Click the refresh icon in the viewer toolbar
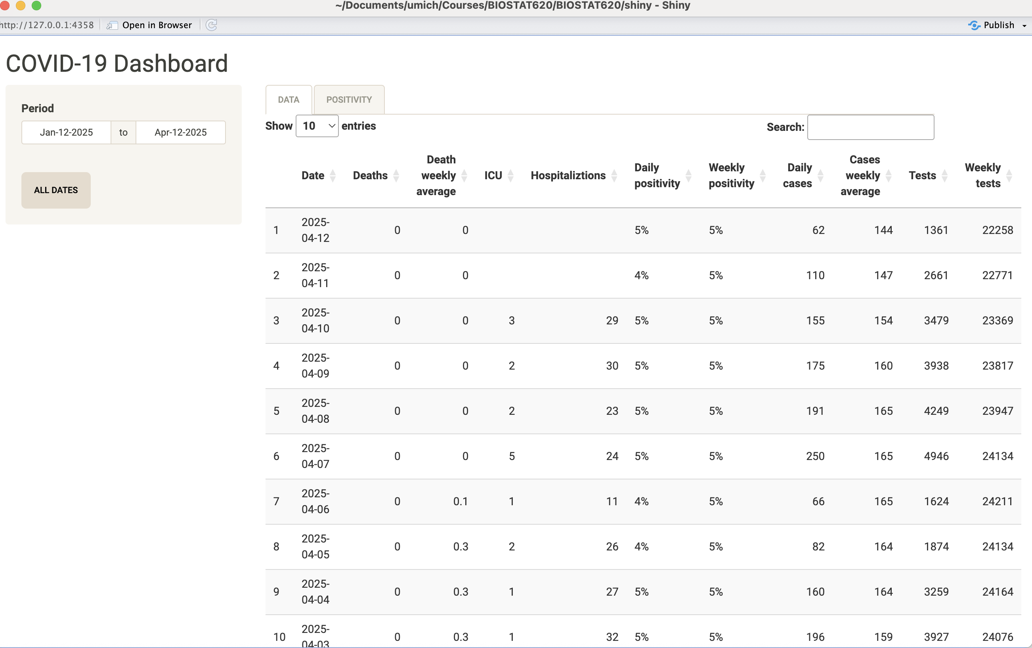The image size is (1032, 648). pos(212,25)
